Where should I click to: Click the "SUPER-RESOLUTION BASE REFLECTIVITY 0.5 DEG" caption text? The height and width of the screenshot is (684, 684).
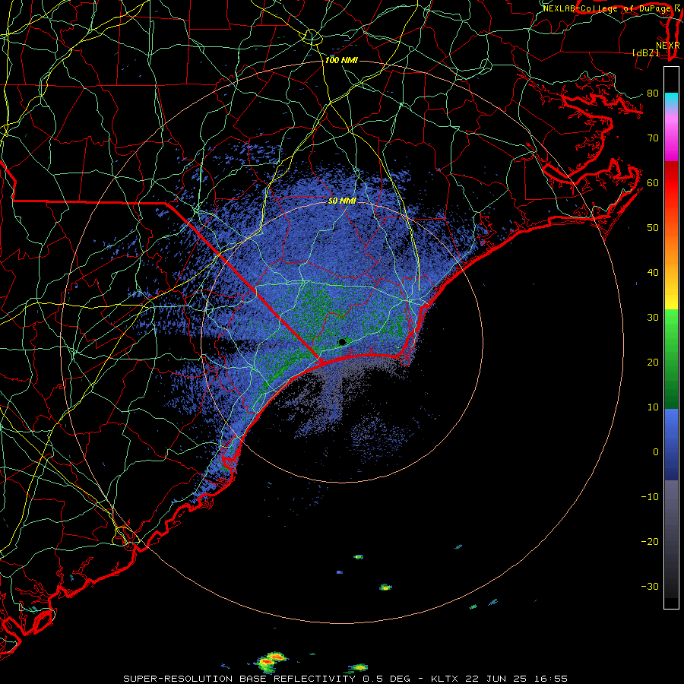coord(267,679)
